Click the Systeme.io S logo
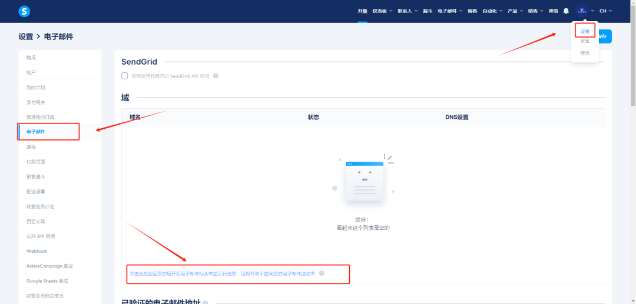This screenshot has height=304, width=636. 24,11
